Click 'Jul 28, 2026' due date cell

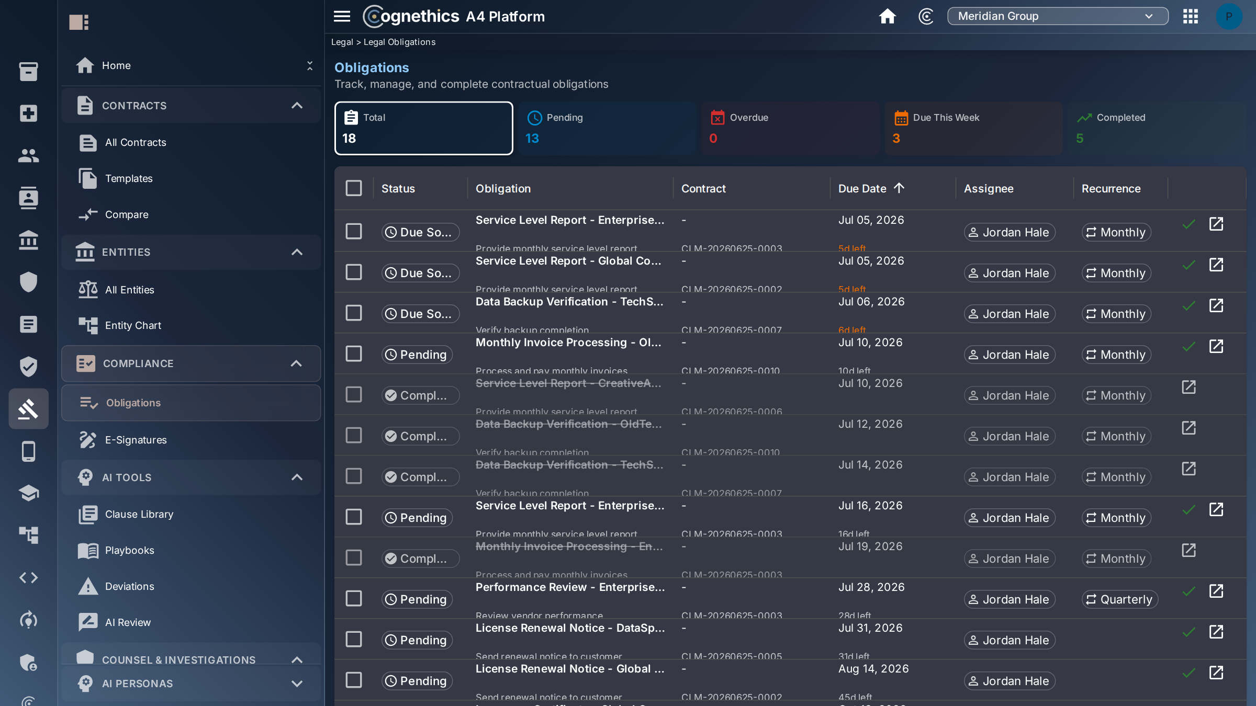(x=871, y=587)
